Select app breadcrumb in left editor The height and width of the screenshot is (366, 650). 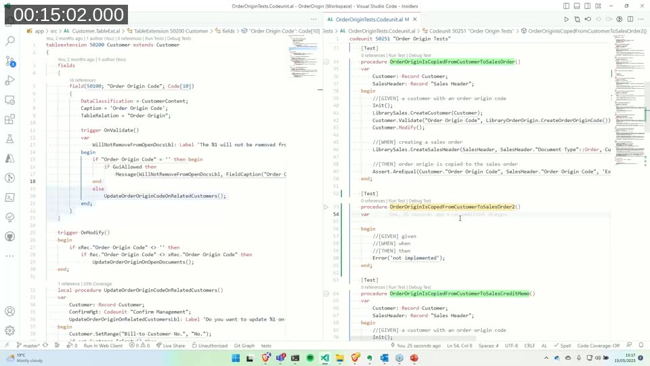[39, 30]
